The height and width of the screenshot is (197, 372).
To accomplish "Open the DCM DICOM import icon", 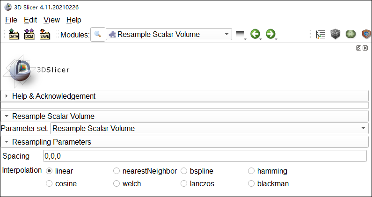I will pyautogui.click(x=29, y=34).
